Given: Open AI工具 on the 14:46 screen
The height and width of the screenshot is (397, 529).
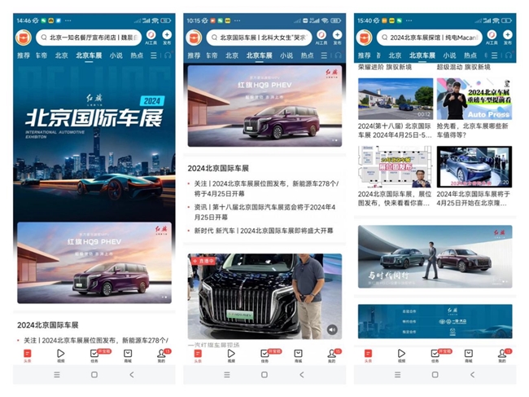Looking at the screenshot, I should 151,37.
